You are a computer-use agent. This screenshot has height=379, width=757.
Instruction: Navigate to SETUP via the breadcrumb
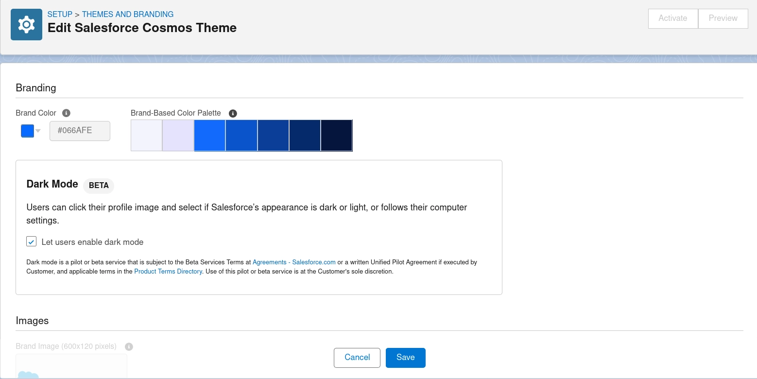(60, 14)
